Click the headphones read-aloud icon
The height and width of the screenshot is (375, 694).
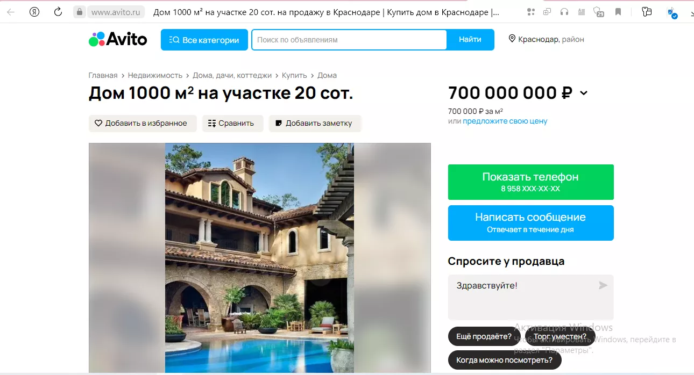pyautogui.click(x=564, y=12)
